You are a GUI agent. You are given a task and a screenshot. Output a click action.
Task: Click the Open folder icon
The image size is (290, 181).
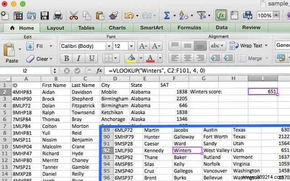[31, 16]
